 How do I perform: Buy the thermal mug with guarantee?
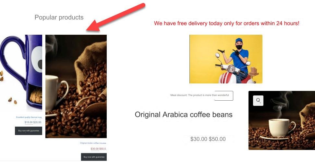pos(29,131)
